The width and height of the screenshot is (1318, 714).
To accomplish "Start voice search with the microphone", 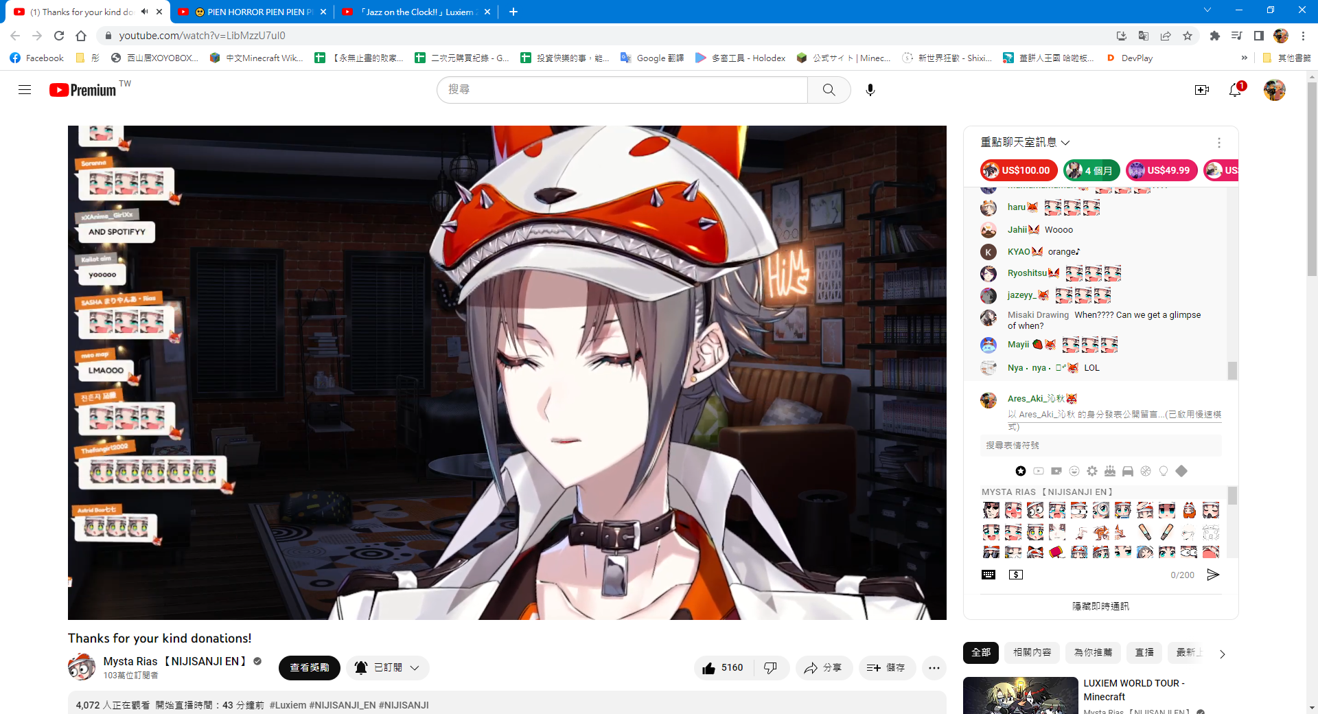I will pos(870,90).
